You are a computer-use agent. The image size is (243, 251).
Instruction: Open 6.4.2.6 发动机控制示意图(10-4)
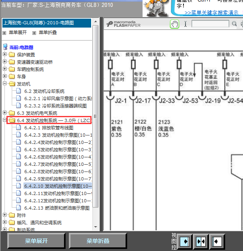tap(58, 157)
